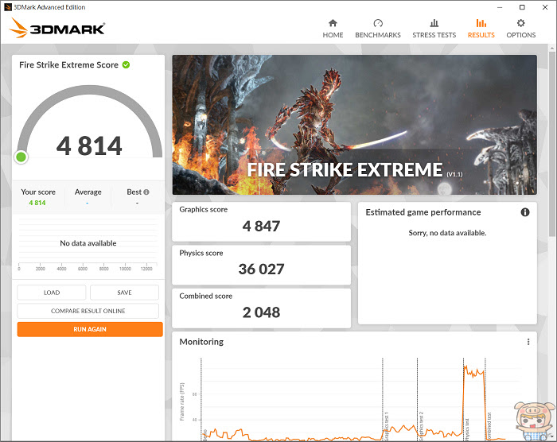Click the info icon beside Best
This screenshot has width=557, height=442.
click(x=146, y=192)
